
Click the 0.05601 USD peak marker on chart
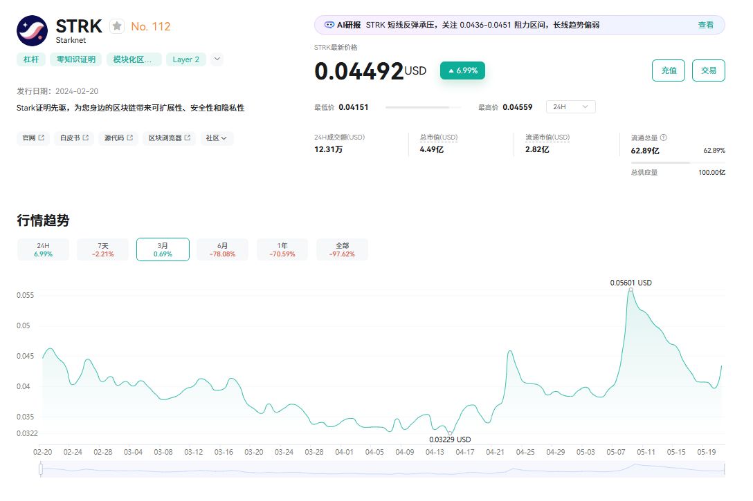pyautogui.click(x=630, y=290)
